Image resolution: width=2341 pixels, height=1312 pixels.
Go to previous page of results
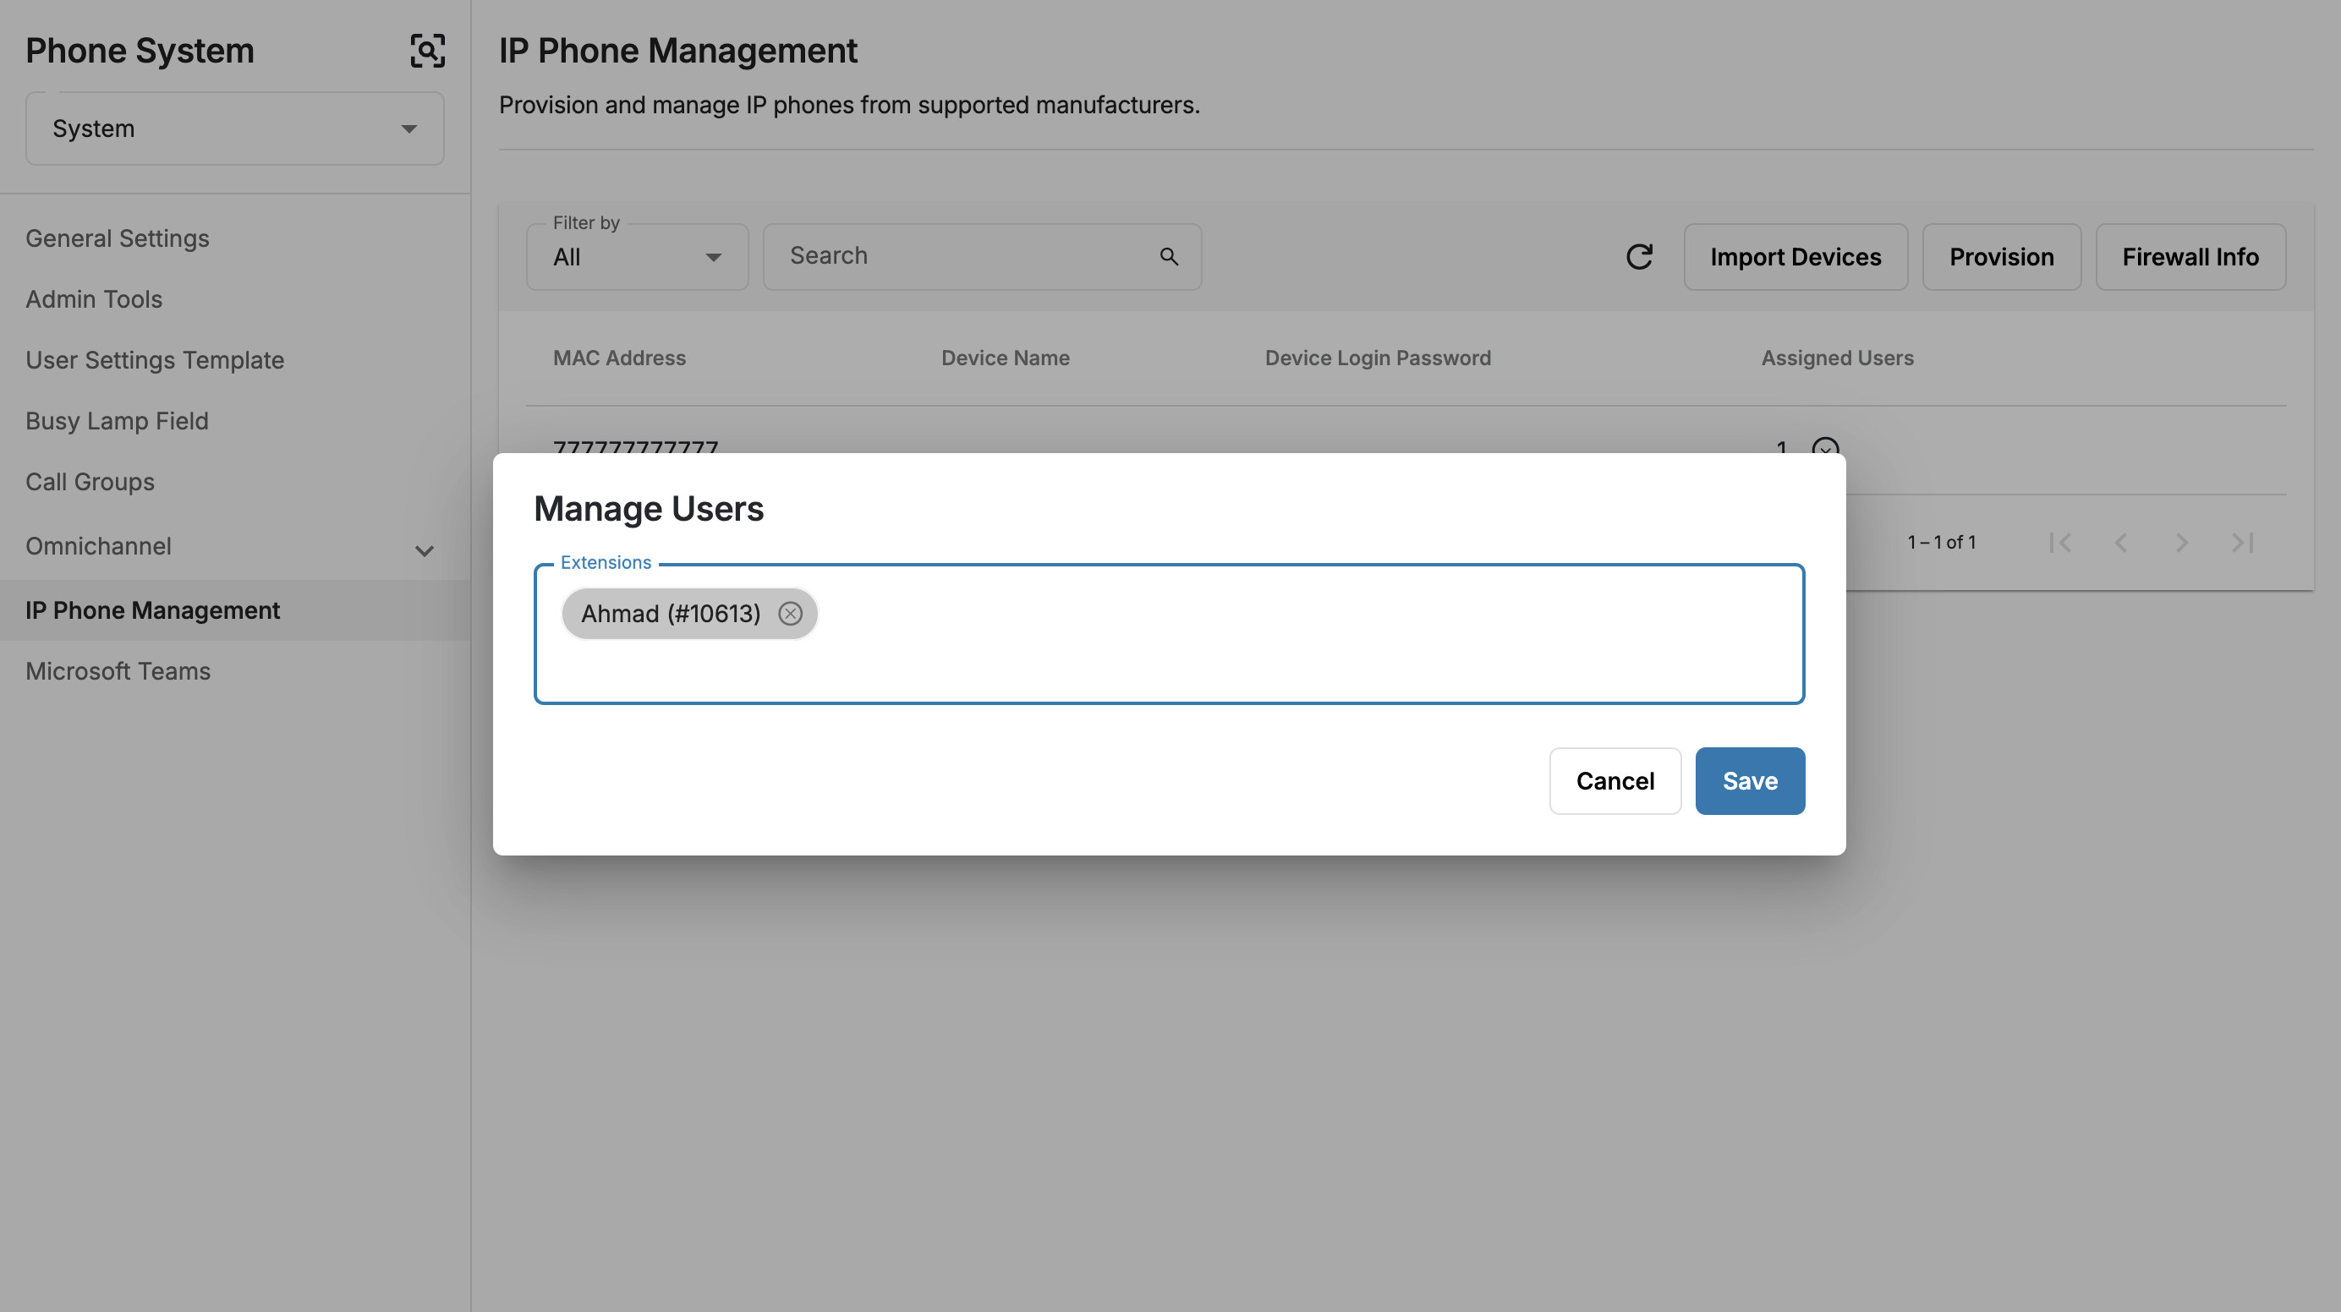(2120, 543)
